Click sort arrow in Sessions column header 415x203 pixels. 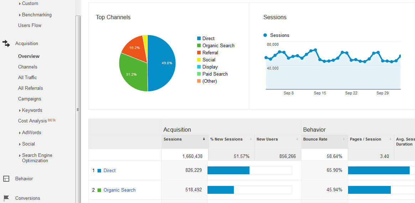tap(204, 139)
